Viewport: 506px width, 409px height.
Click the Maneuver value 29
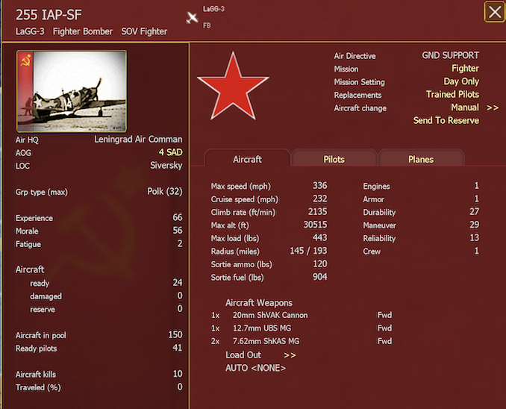click(474, 225)
